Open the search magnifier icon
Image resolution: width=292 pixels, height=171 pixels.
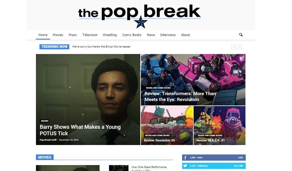coord(241,35)
